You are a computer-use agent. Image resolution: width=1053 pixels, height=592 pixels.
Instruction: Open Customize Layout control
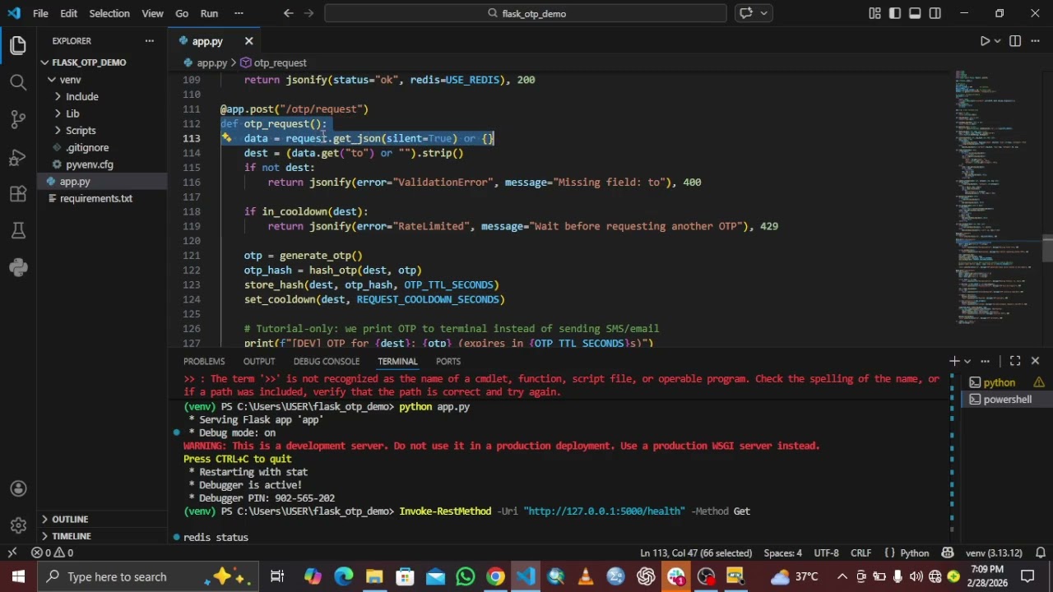pyautogui.click(x=874, y=13)
